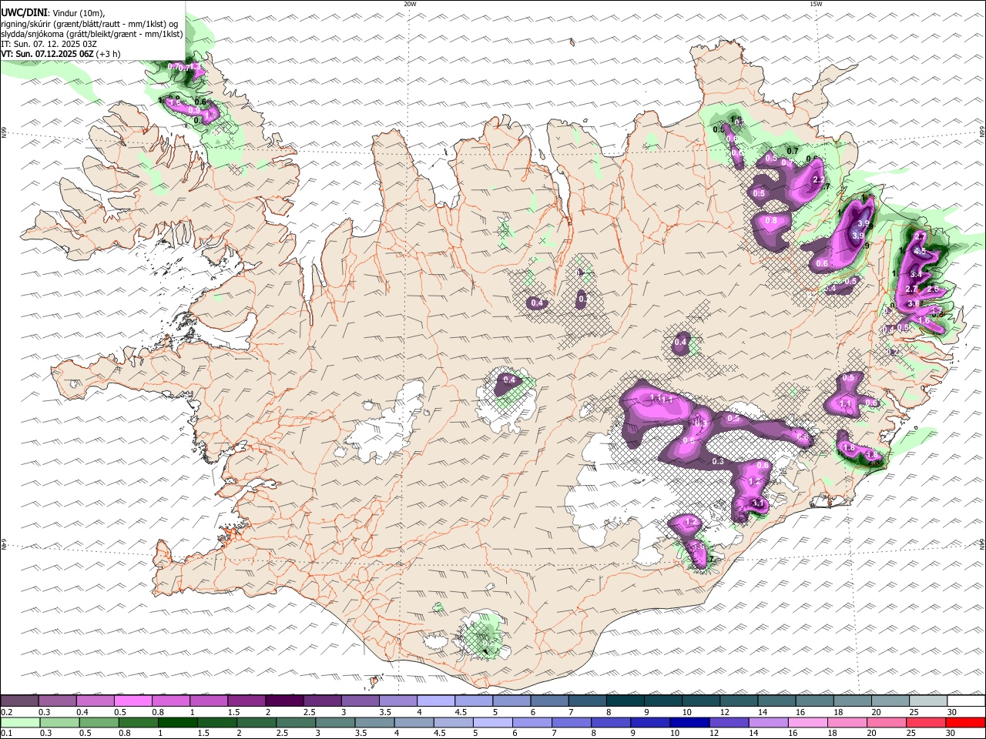986x739 pixels.
Task: Select white upper swatch starting at 30
Action: coord(966,701)
